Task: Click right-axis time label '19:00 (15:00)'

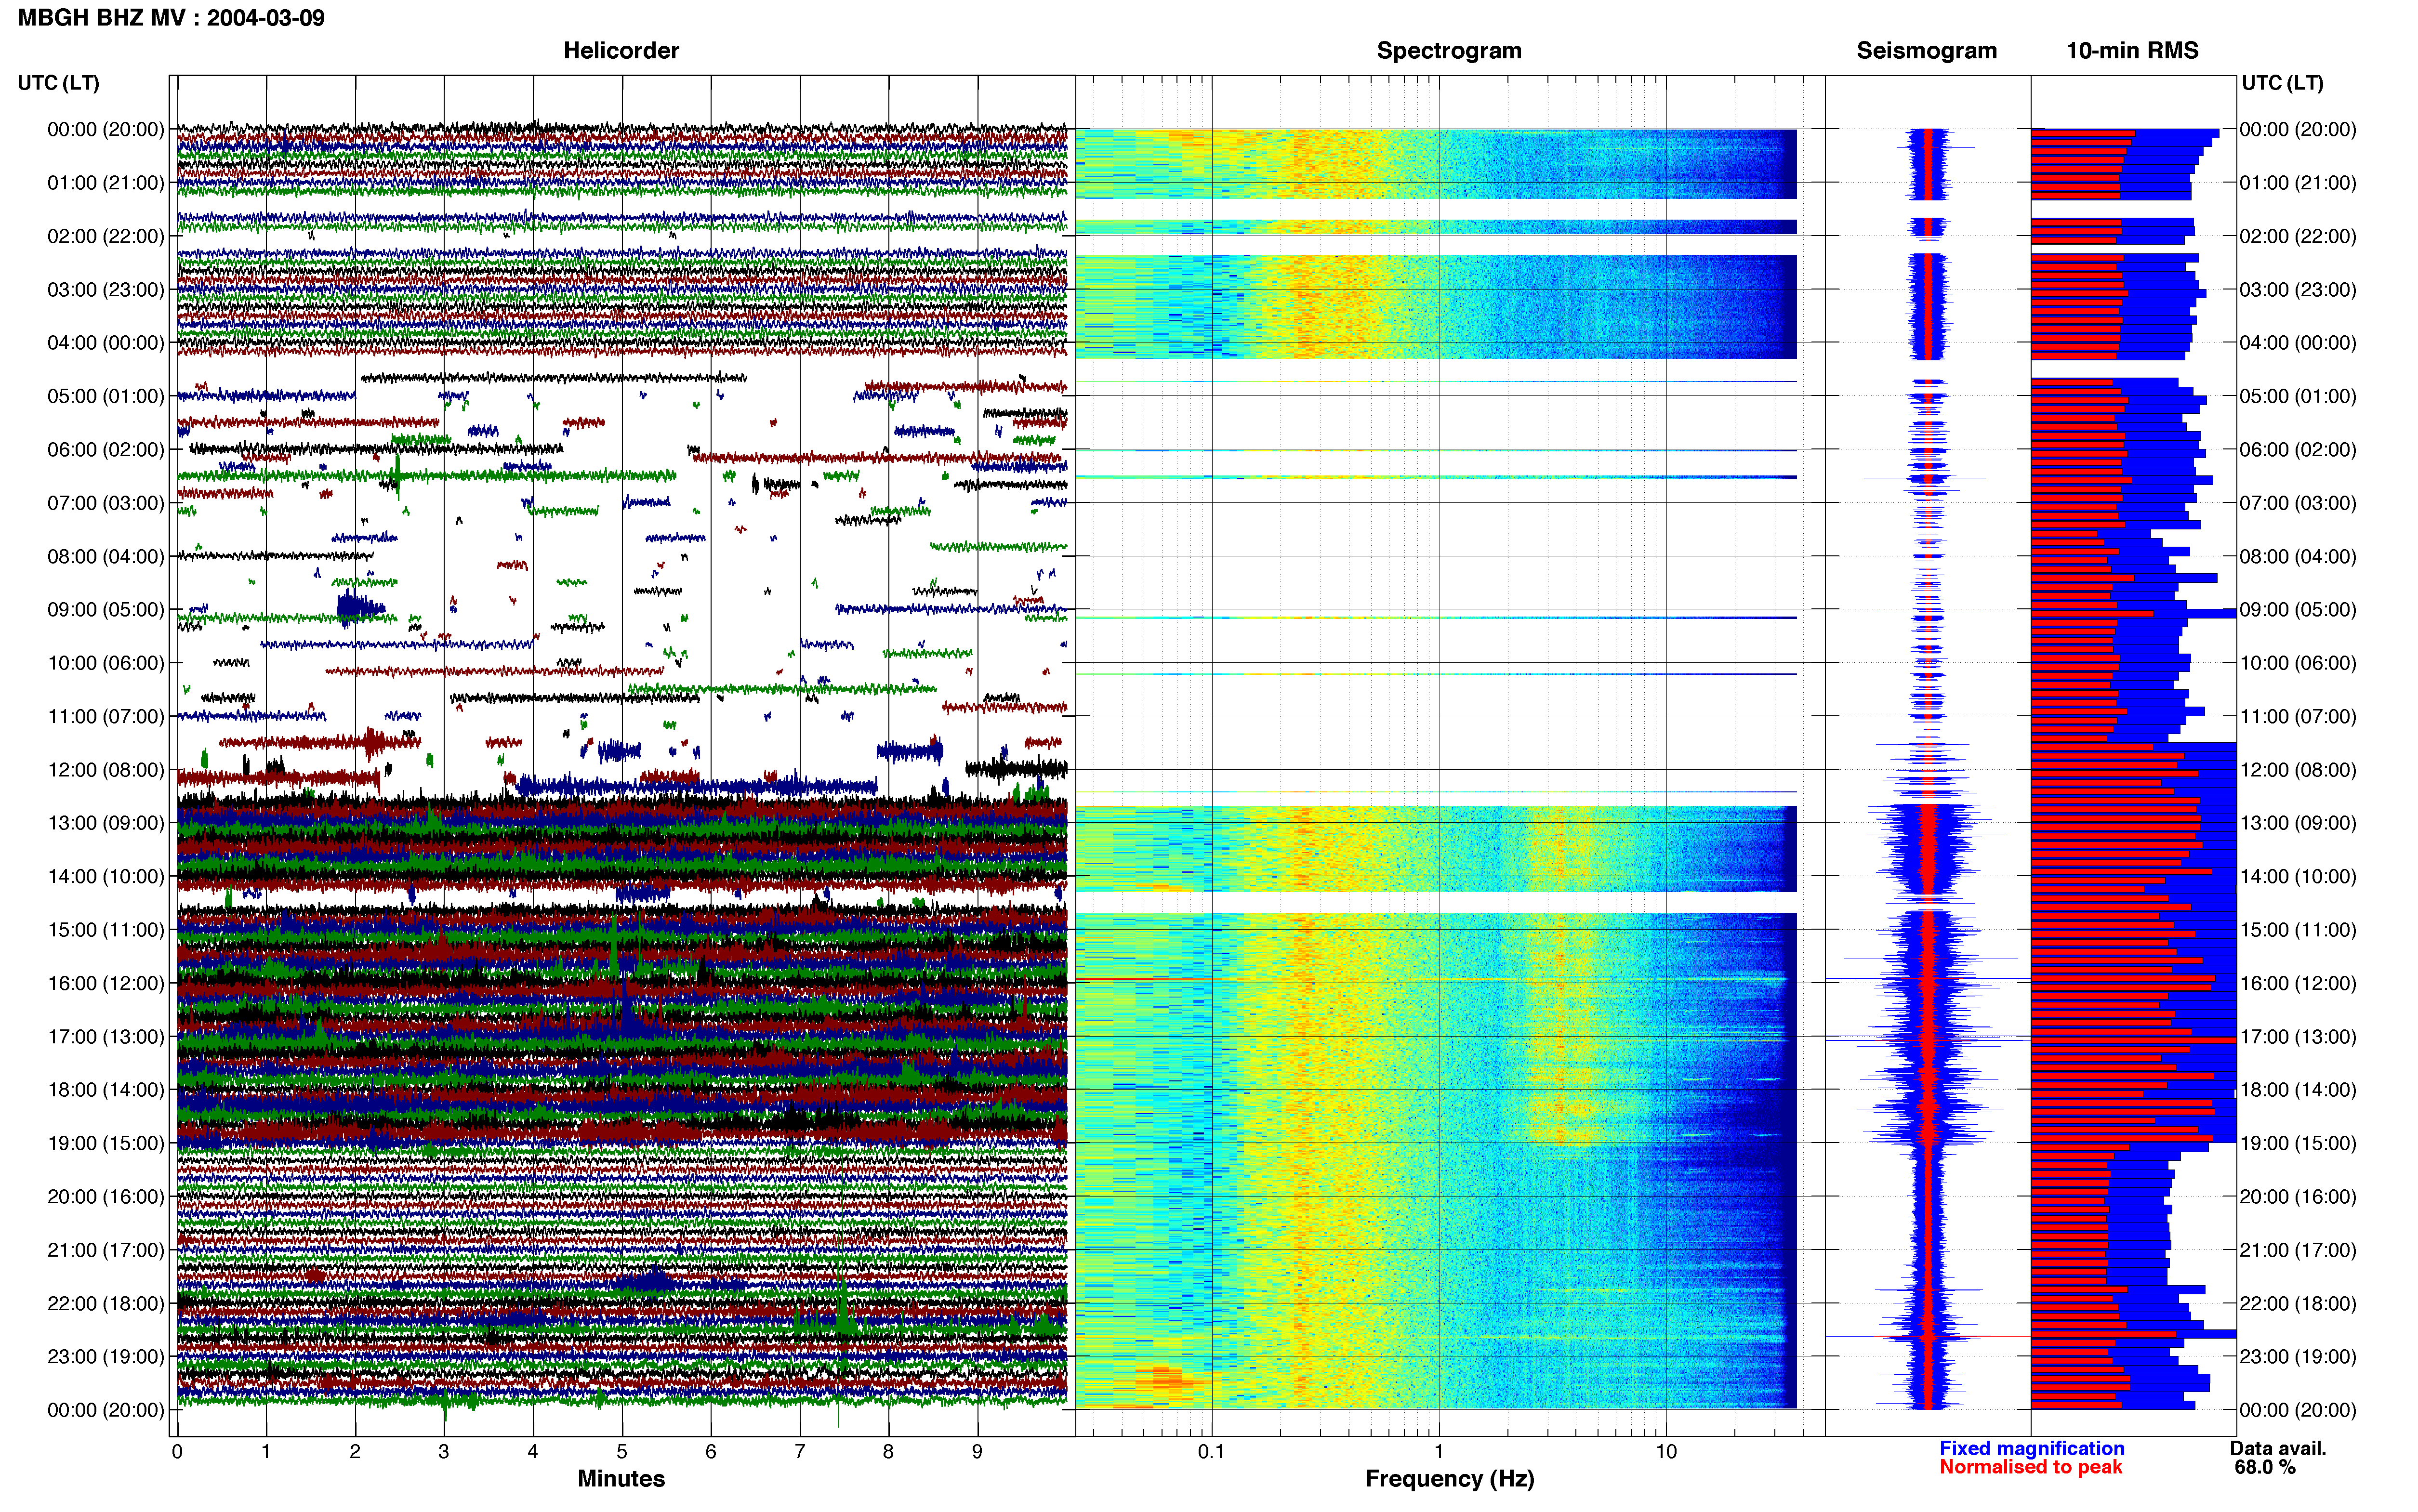Action: pyautogui.click(x=2298, y=1143)
